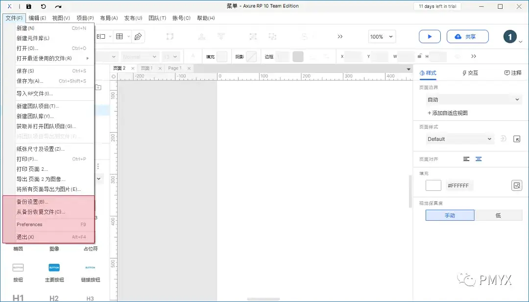The height and width of the screenshot is (302, 529).
Task: Toggle center page alignment in 页面对齐
Action: 478,159
